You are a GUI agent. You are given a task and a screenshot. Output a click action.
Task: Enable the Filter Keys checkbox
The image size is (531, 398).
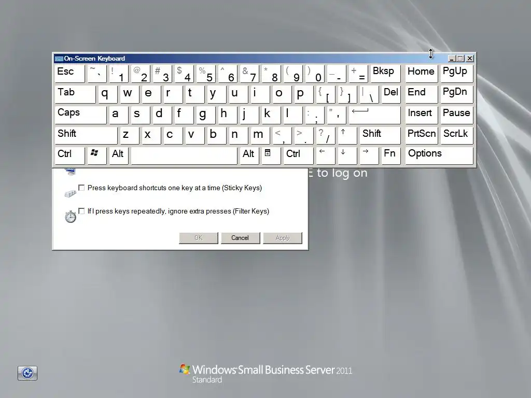(x=81, y=211)
